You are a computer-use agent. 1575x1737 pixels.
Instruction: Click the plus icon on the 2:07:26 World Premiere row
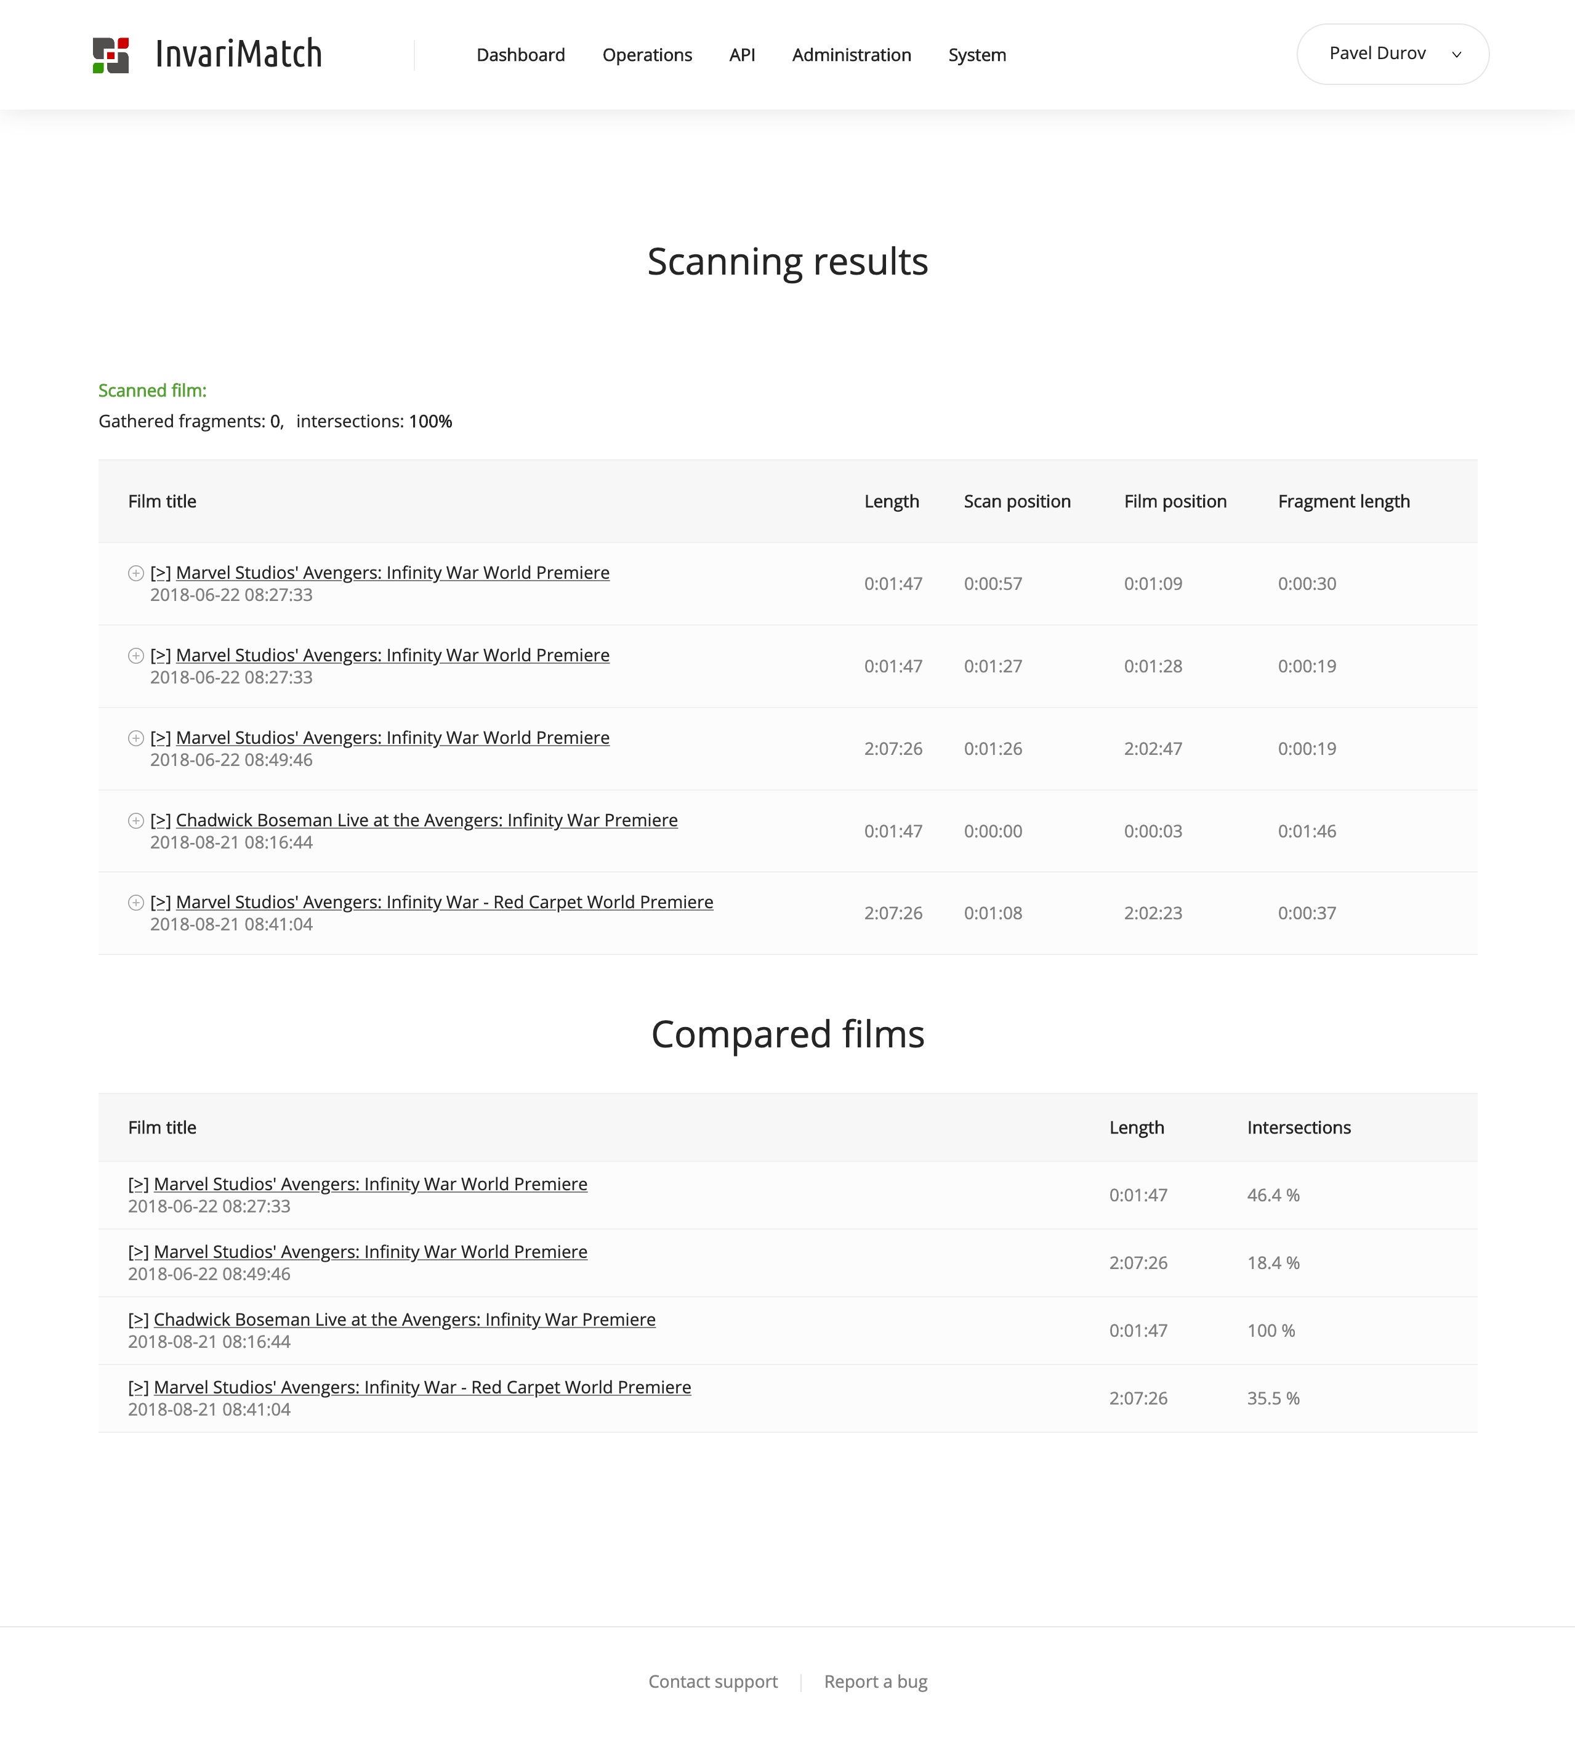[x=135, y=738]
